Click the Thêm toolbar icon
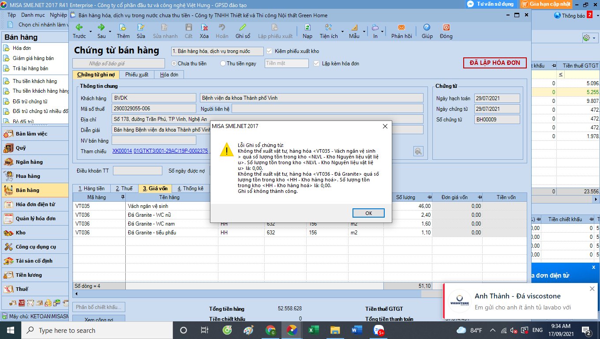This screenshot has width=600, height=339. (123, 27)
